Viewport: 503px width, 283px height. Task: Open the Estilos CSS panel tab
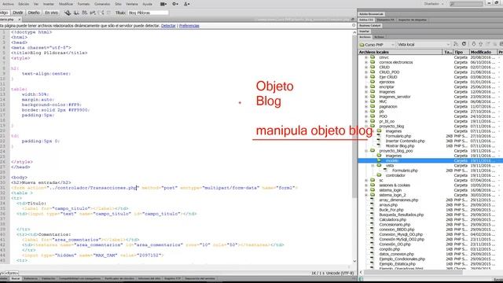[x=366, y=20]
